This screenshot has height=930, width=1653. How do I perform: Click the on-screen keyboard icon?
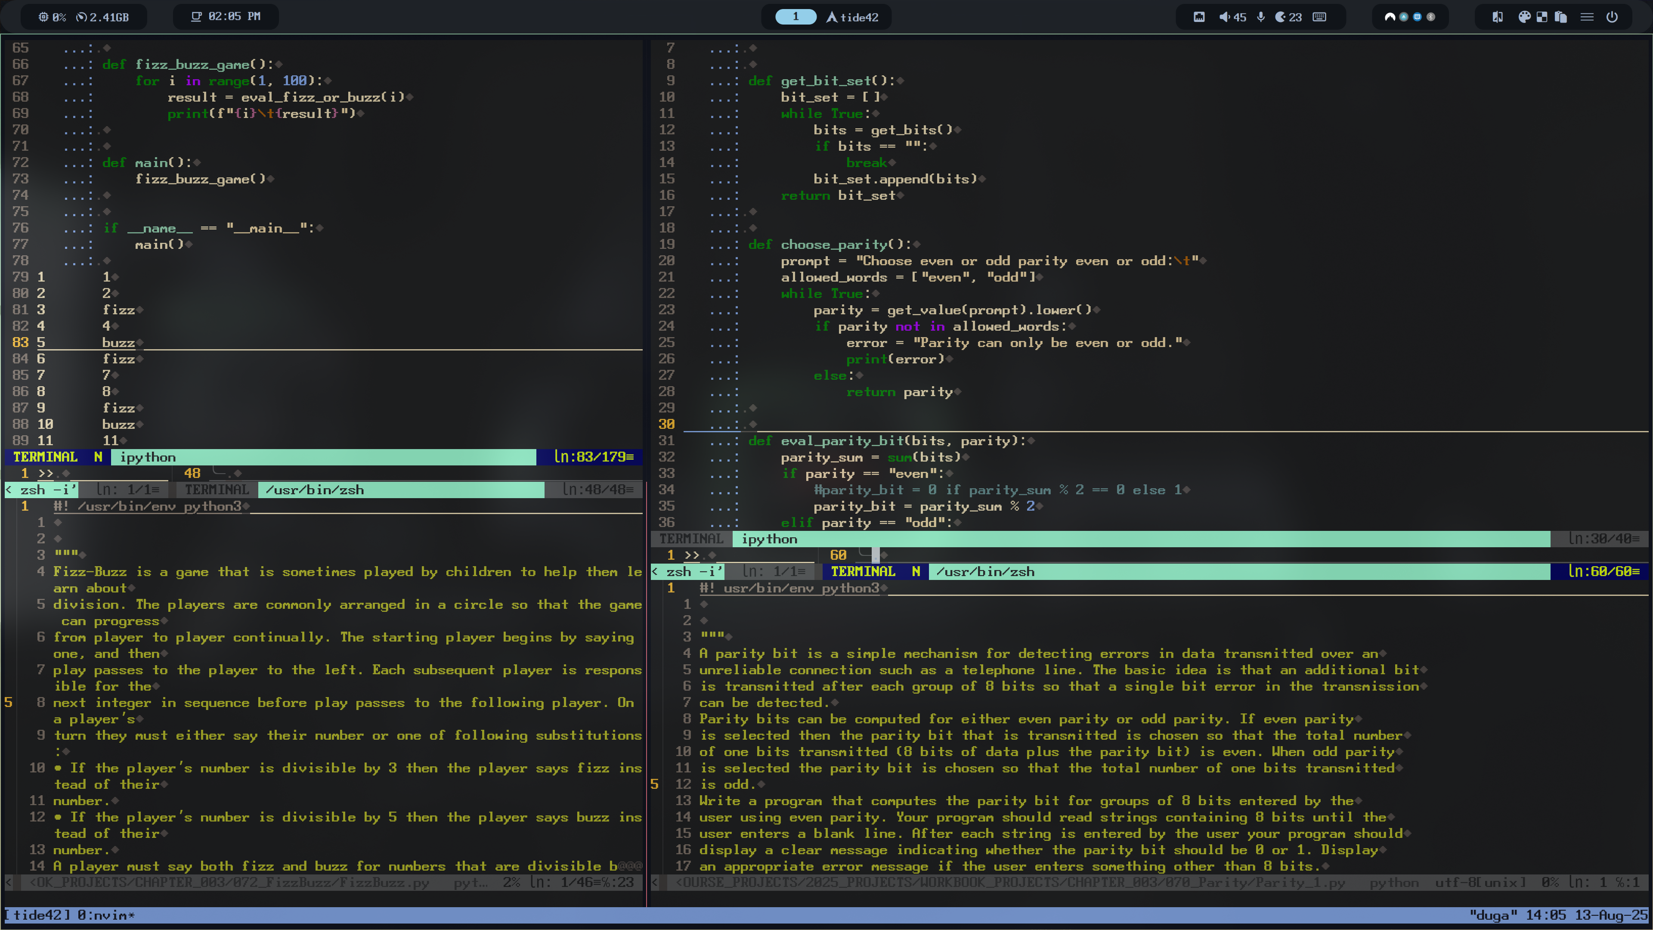pyautogui.click(x=1319, y=17)
